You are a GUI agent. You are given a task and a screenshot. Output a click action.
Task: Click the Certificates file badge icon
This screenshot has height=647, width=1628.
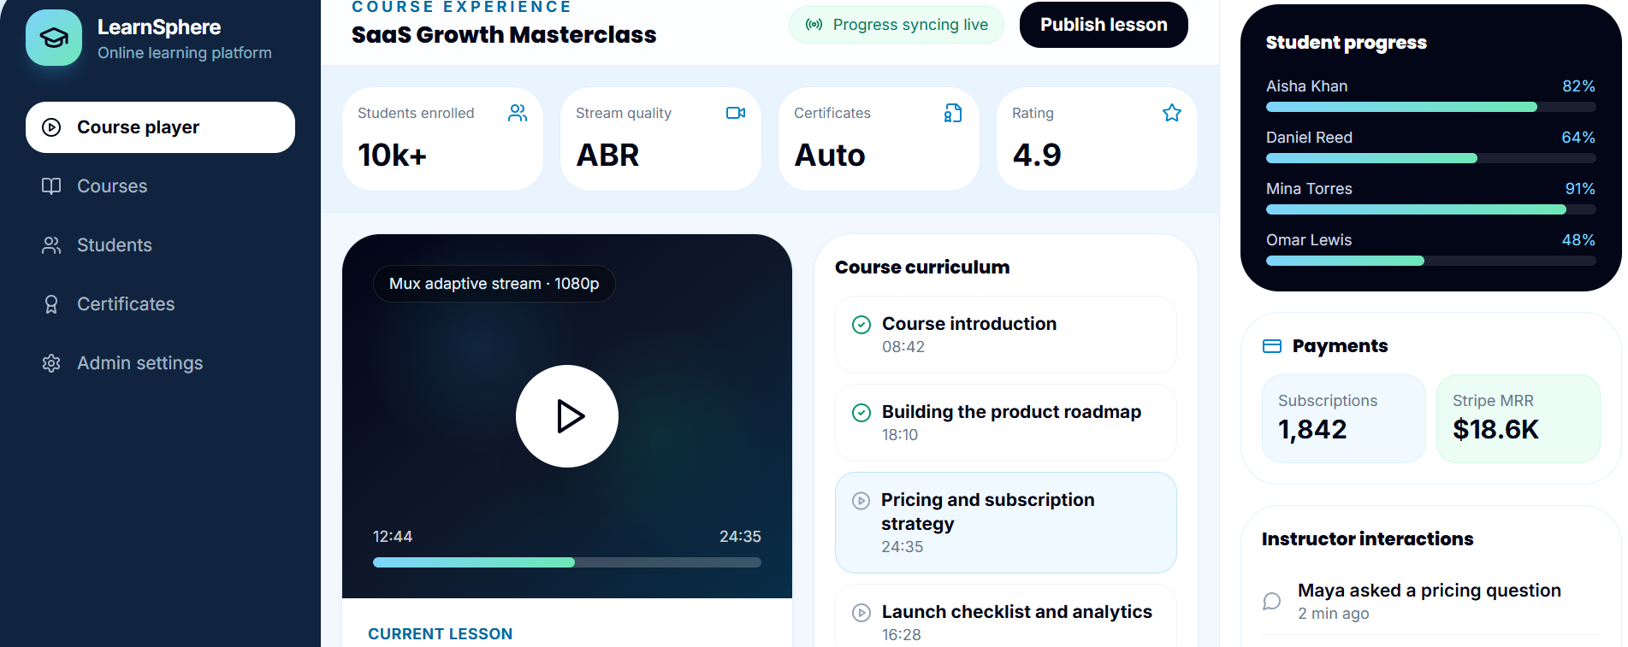[954, 113]
